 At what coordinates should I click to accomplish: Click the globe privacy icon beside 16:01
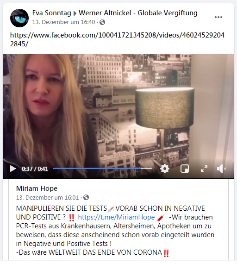pyautogui.click(x=86, y=197)
